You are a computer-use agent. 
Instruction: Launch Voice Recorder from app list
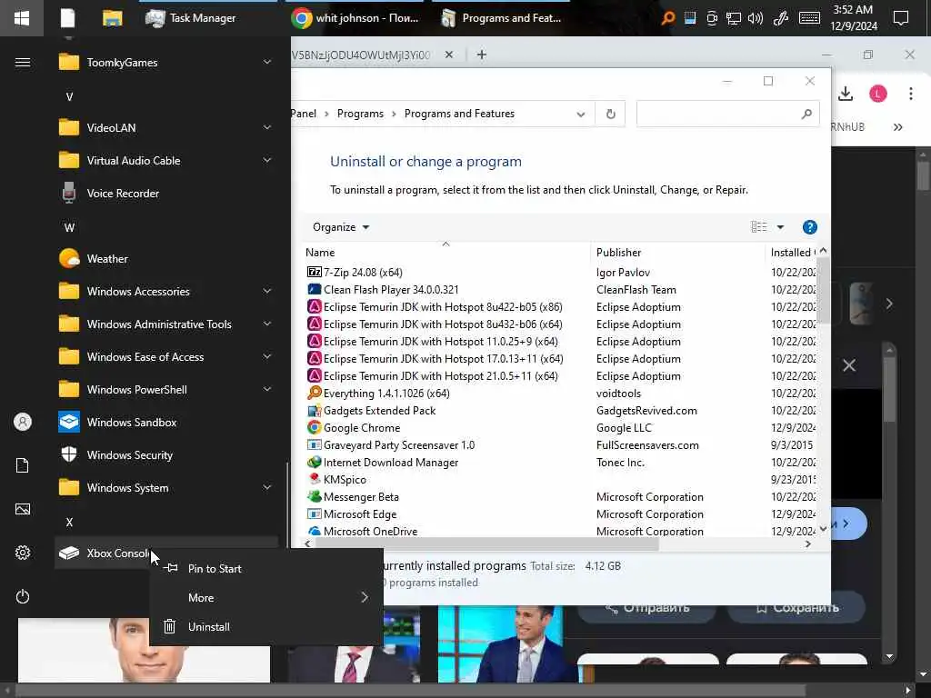click(x=166, y=194)
